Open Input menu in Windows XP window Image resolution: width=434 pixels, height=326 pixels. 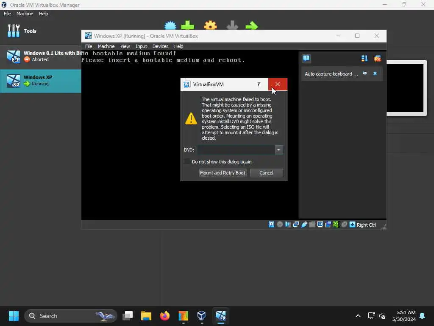141,46
